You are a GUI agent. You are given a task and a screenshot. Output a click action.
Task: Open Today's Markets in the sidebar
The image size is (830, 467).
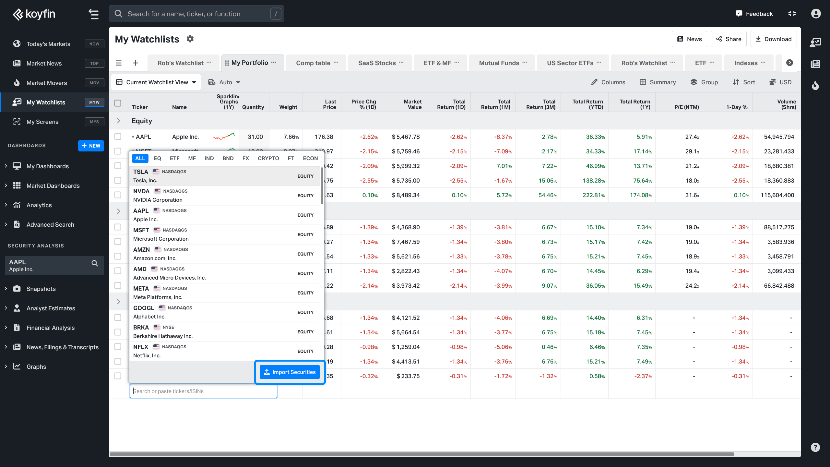[x=54, y=44]
